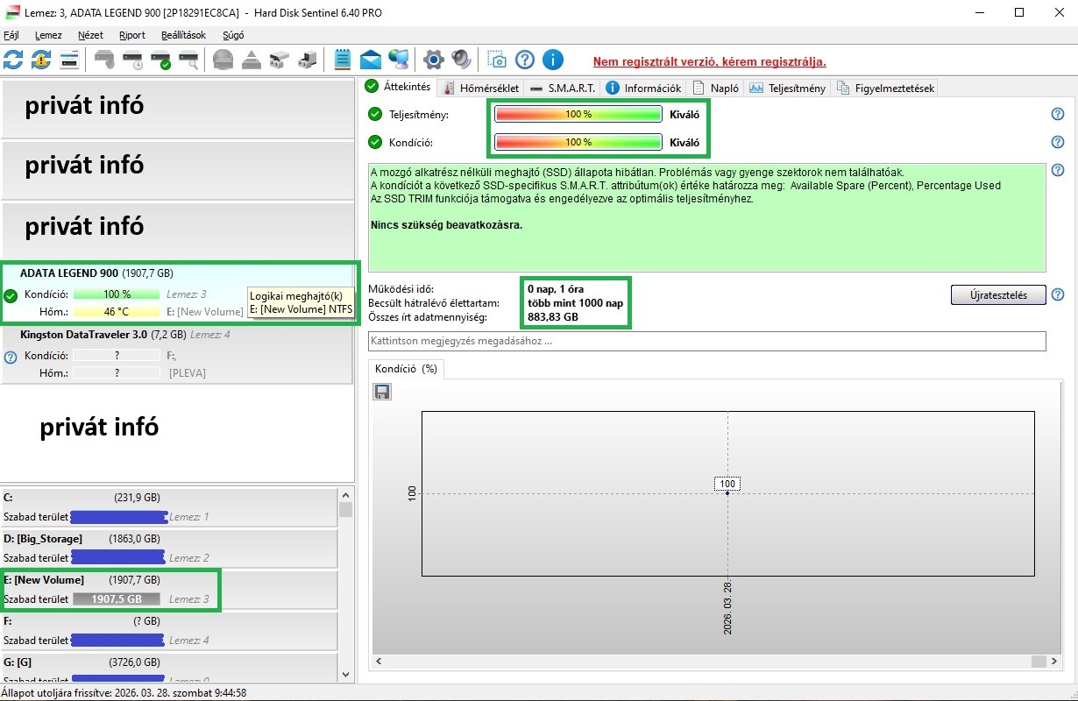
Task: Click the gray triangle disk toolbar icon
Action: click(x=252, y=60)
